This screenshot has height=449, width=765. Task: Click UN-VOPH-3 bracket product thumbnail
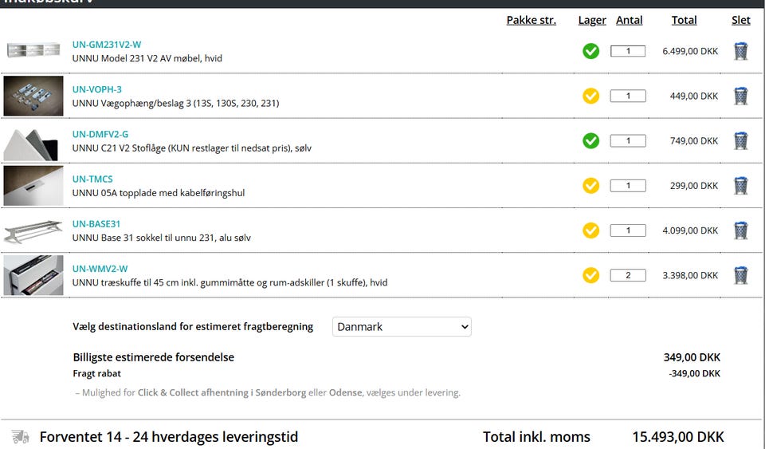(x=33, y=96)
